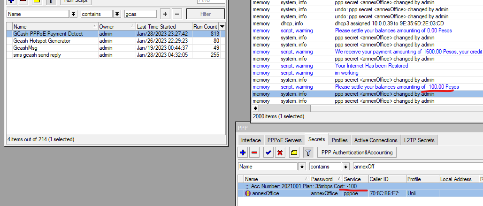Image resolution: width=483 pixels, height=206 pixels.
Task: Click '2000 items (1 selected)' status text
Action: click(278, 116)
